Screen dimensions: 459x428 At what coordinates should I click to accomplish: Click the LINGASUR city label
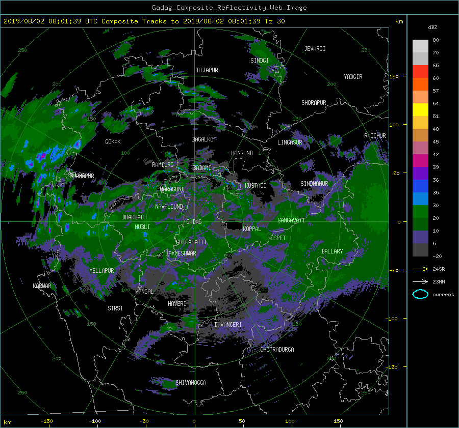[290, 142]
